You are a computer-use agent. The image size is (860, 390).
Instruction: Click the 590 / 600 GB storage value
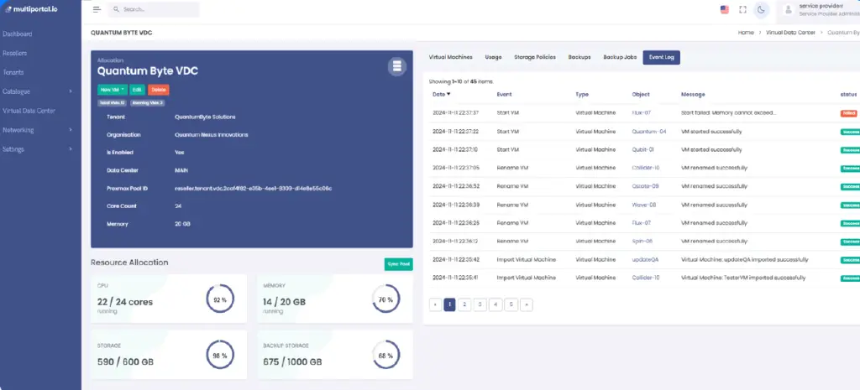pyautogui.click(x=125, y=362)
